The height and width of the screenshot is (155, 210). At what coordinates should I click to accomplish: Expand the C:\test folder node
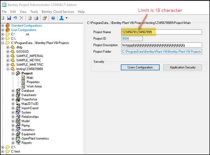(2, 152)
